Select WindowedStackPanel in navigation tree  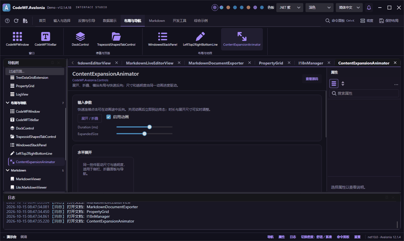(x=31, y=145)
